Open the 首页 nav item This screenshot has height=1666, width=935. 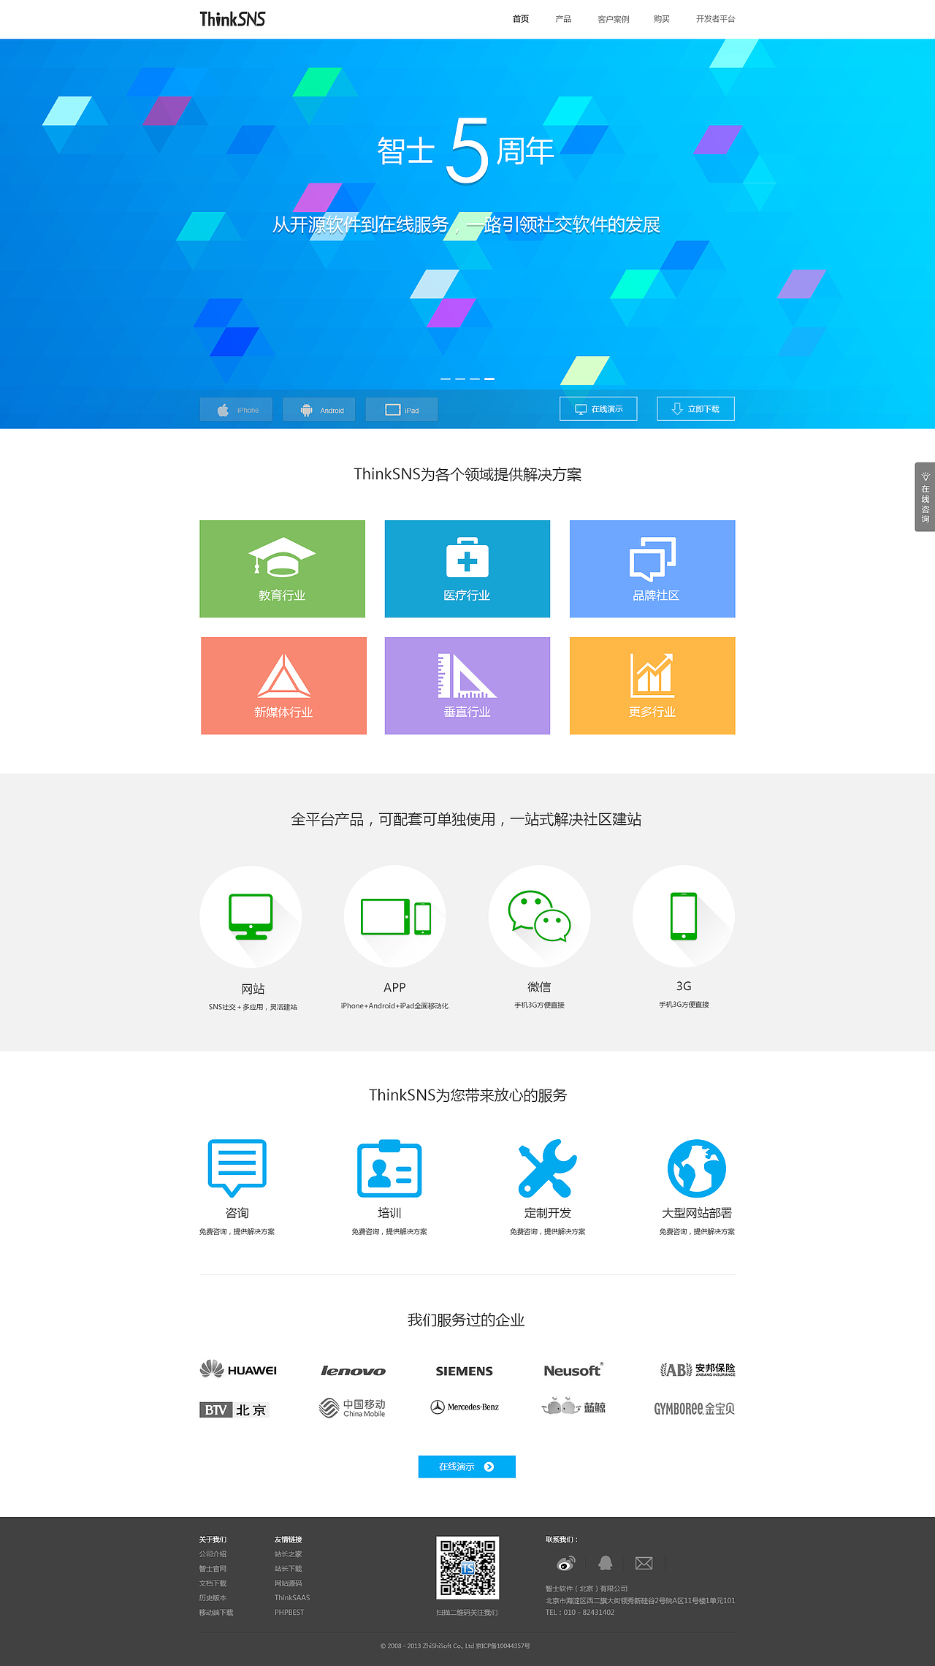pos(521,19)
